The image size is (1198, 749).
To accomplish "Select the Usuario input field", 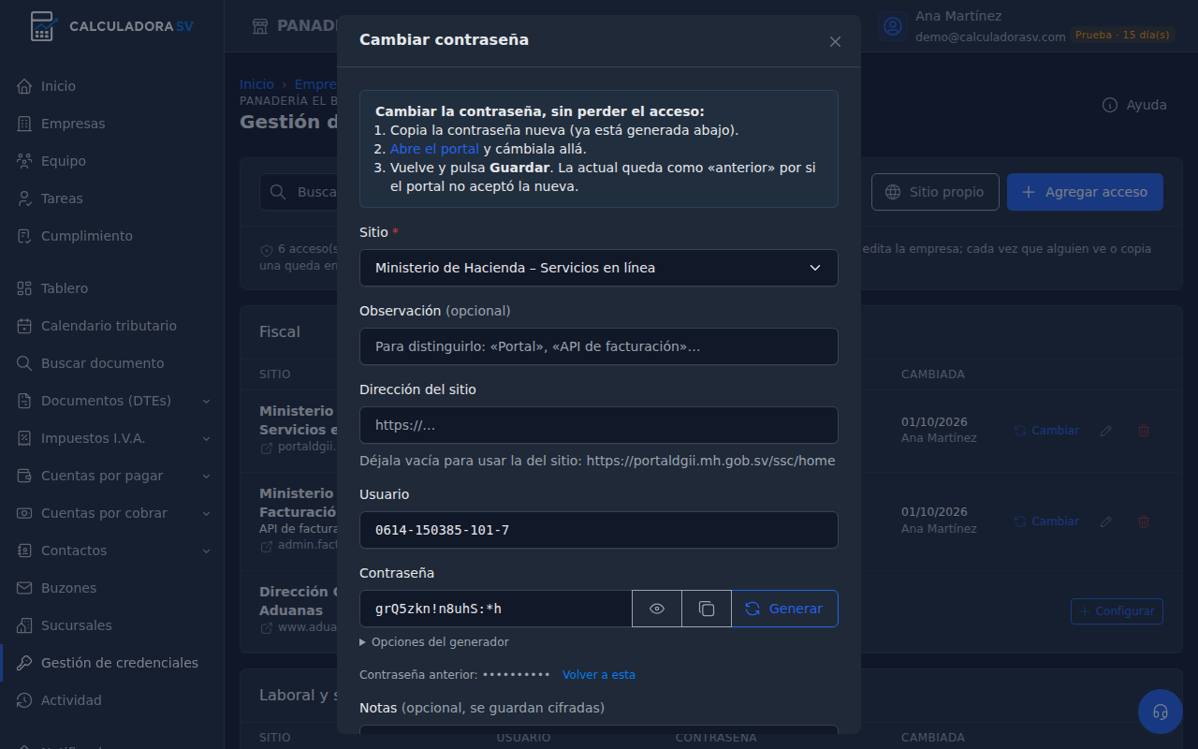I will point(599,530).
